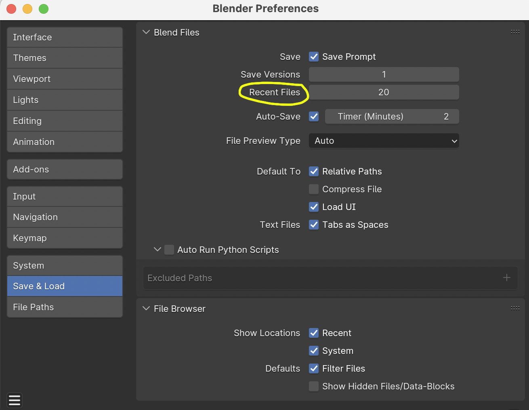Enable Auto Run Python Scripts
The image size is (529, 410).
click(x=169, y=250)
